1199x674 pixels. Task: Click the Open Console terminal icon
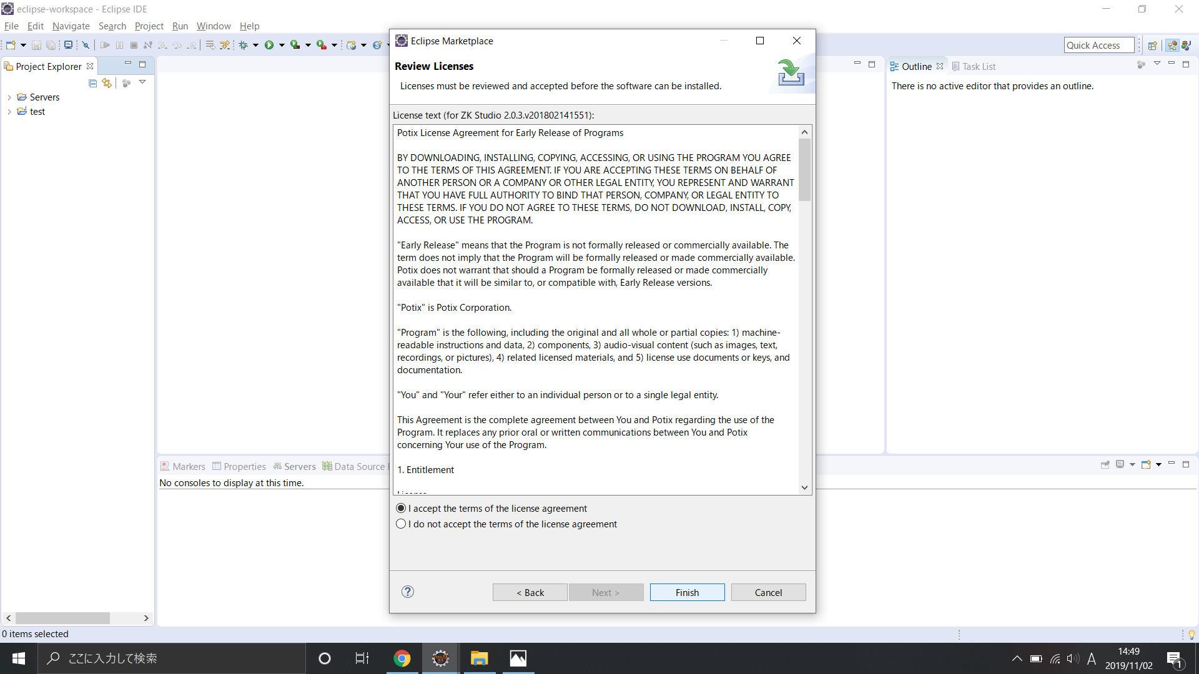(69, 45)
